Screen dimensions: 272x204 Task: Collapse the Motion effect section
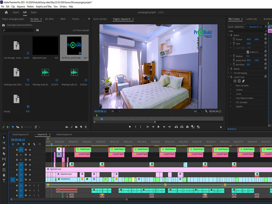coord(229,35)
